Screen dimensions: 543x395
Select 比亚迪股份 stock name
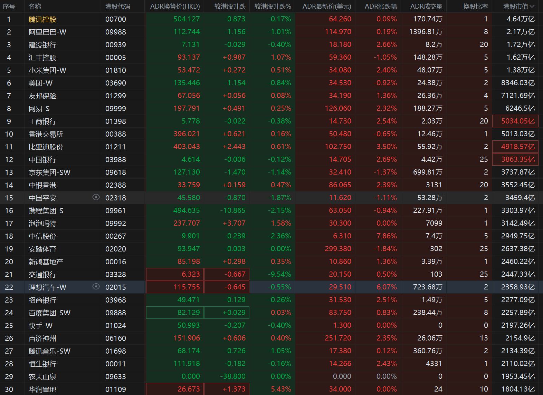point(46,147)
